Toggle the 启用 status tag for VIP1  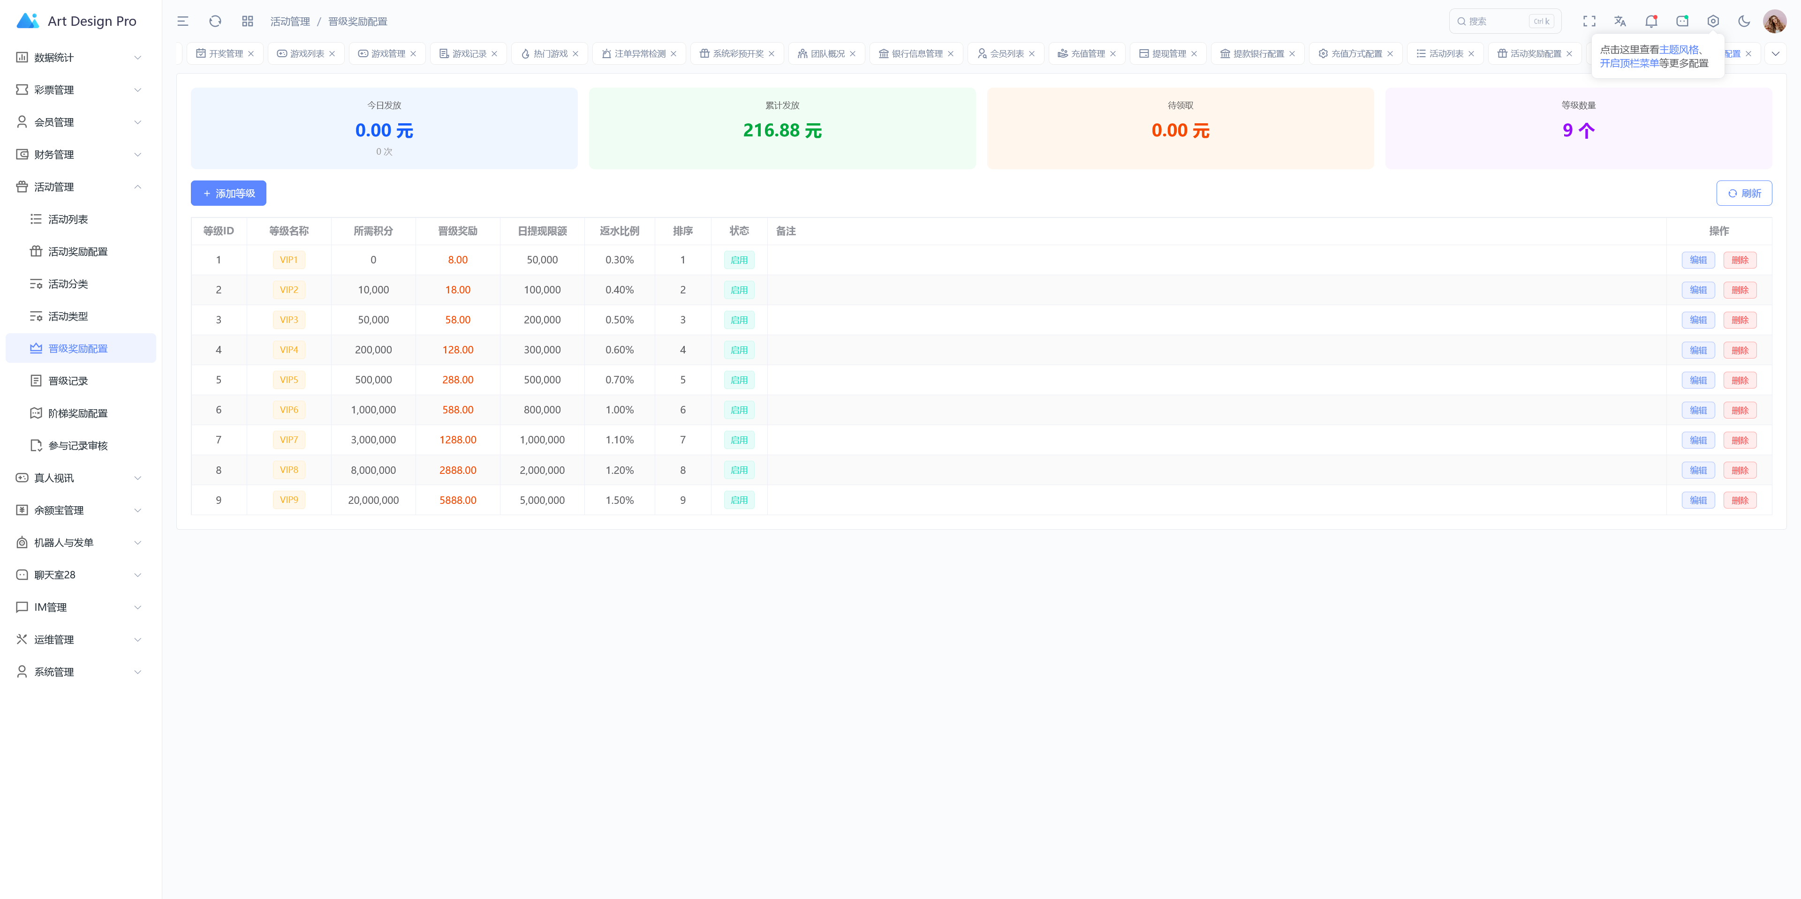click(738, 260)
